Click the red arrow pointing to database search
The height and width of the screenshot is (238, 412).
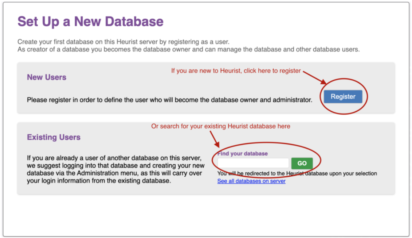coord(215,139)
